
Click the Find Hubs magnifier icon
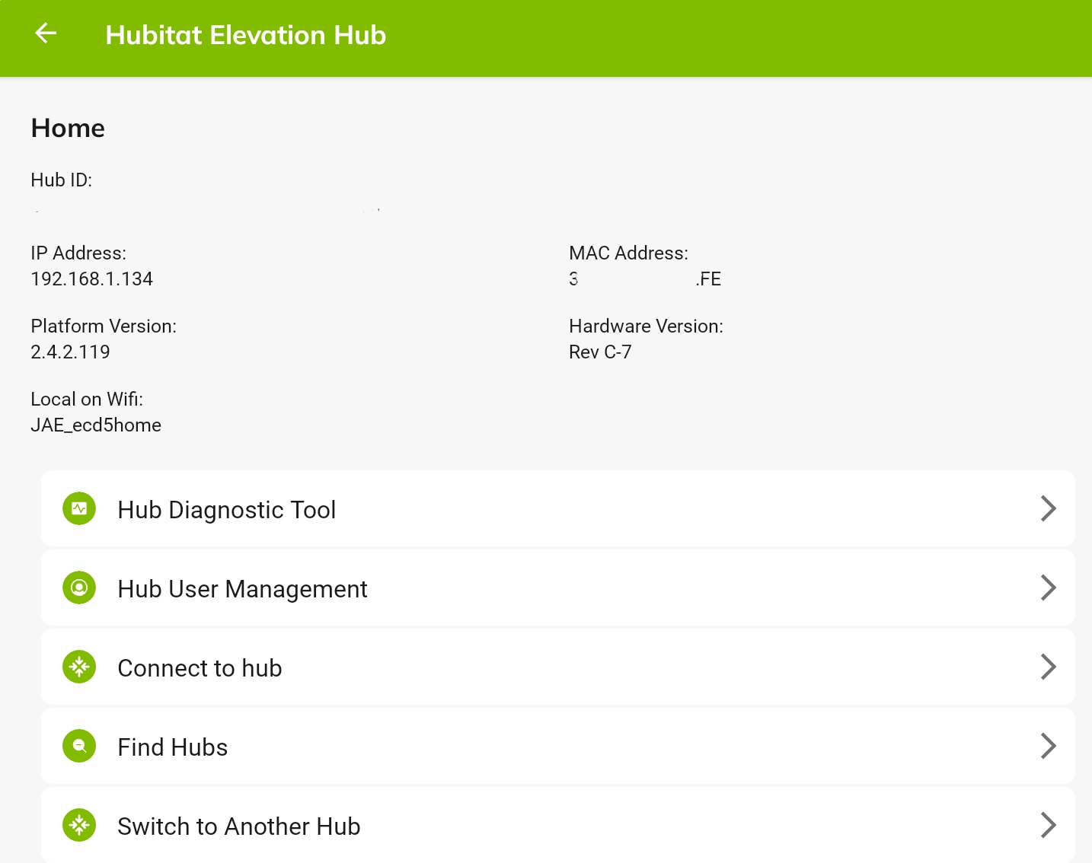point(79,746)
